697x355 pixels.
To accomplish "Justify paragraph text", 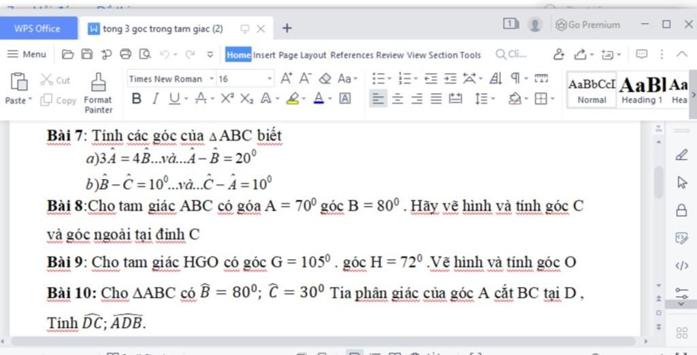I will [x=436, y=98].
